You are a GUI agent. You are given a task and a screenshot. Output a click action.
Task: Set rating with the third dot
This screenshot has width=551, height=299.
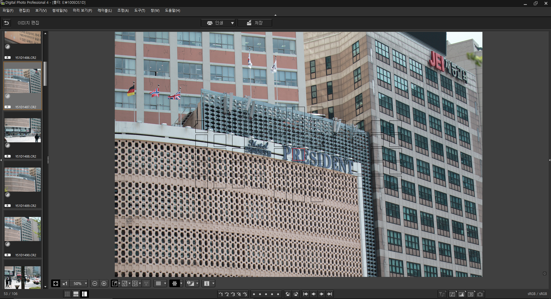[266, 294]
